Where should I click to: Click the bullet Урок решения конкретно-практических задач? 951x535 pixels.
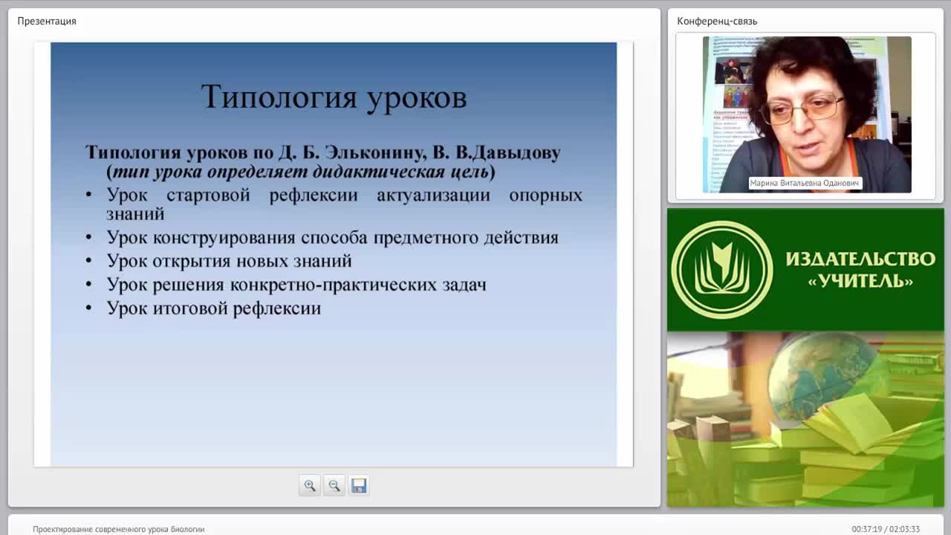point(296,285)
